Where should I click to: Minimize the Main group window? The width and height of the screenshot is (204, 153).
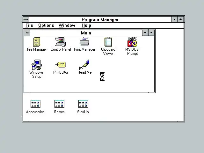coord(145,33)
